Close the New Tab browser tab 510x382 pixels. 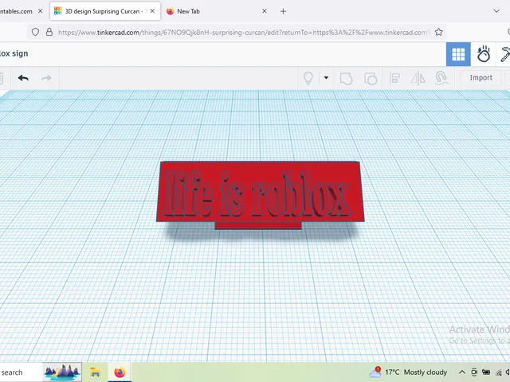(265, 11)
